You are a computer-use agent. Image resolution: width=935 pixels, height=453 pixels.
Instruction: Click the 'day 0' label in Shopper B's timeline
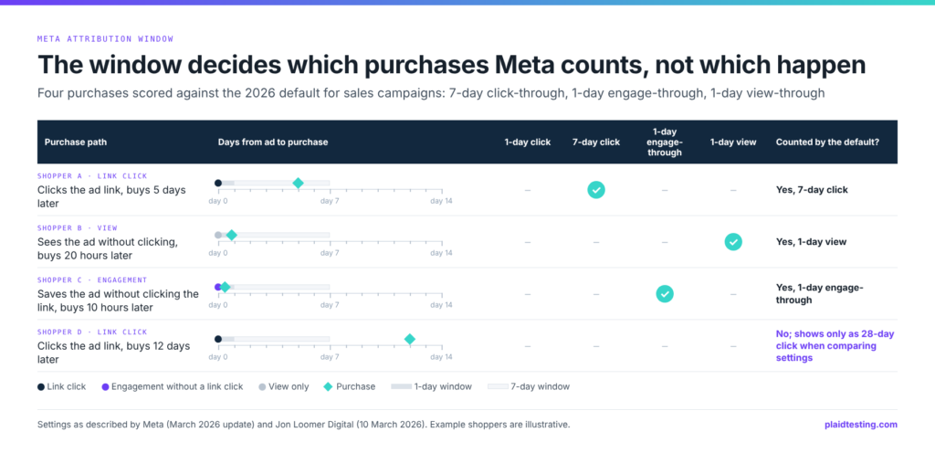(x=217, y=253)
